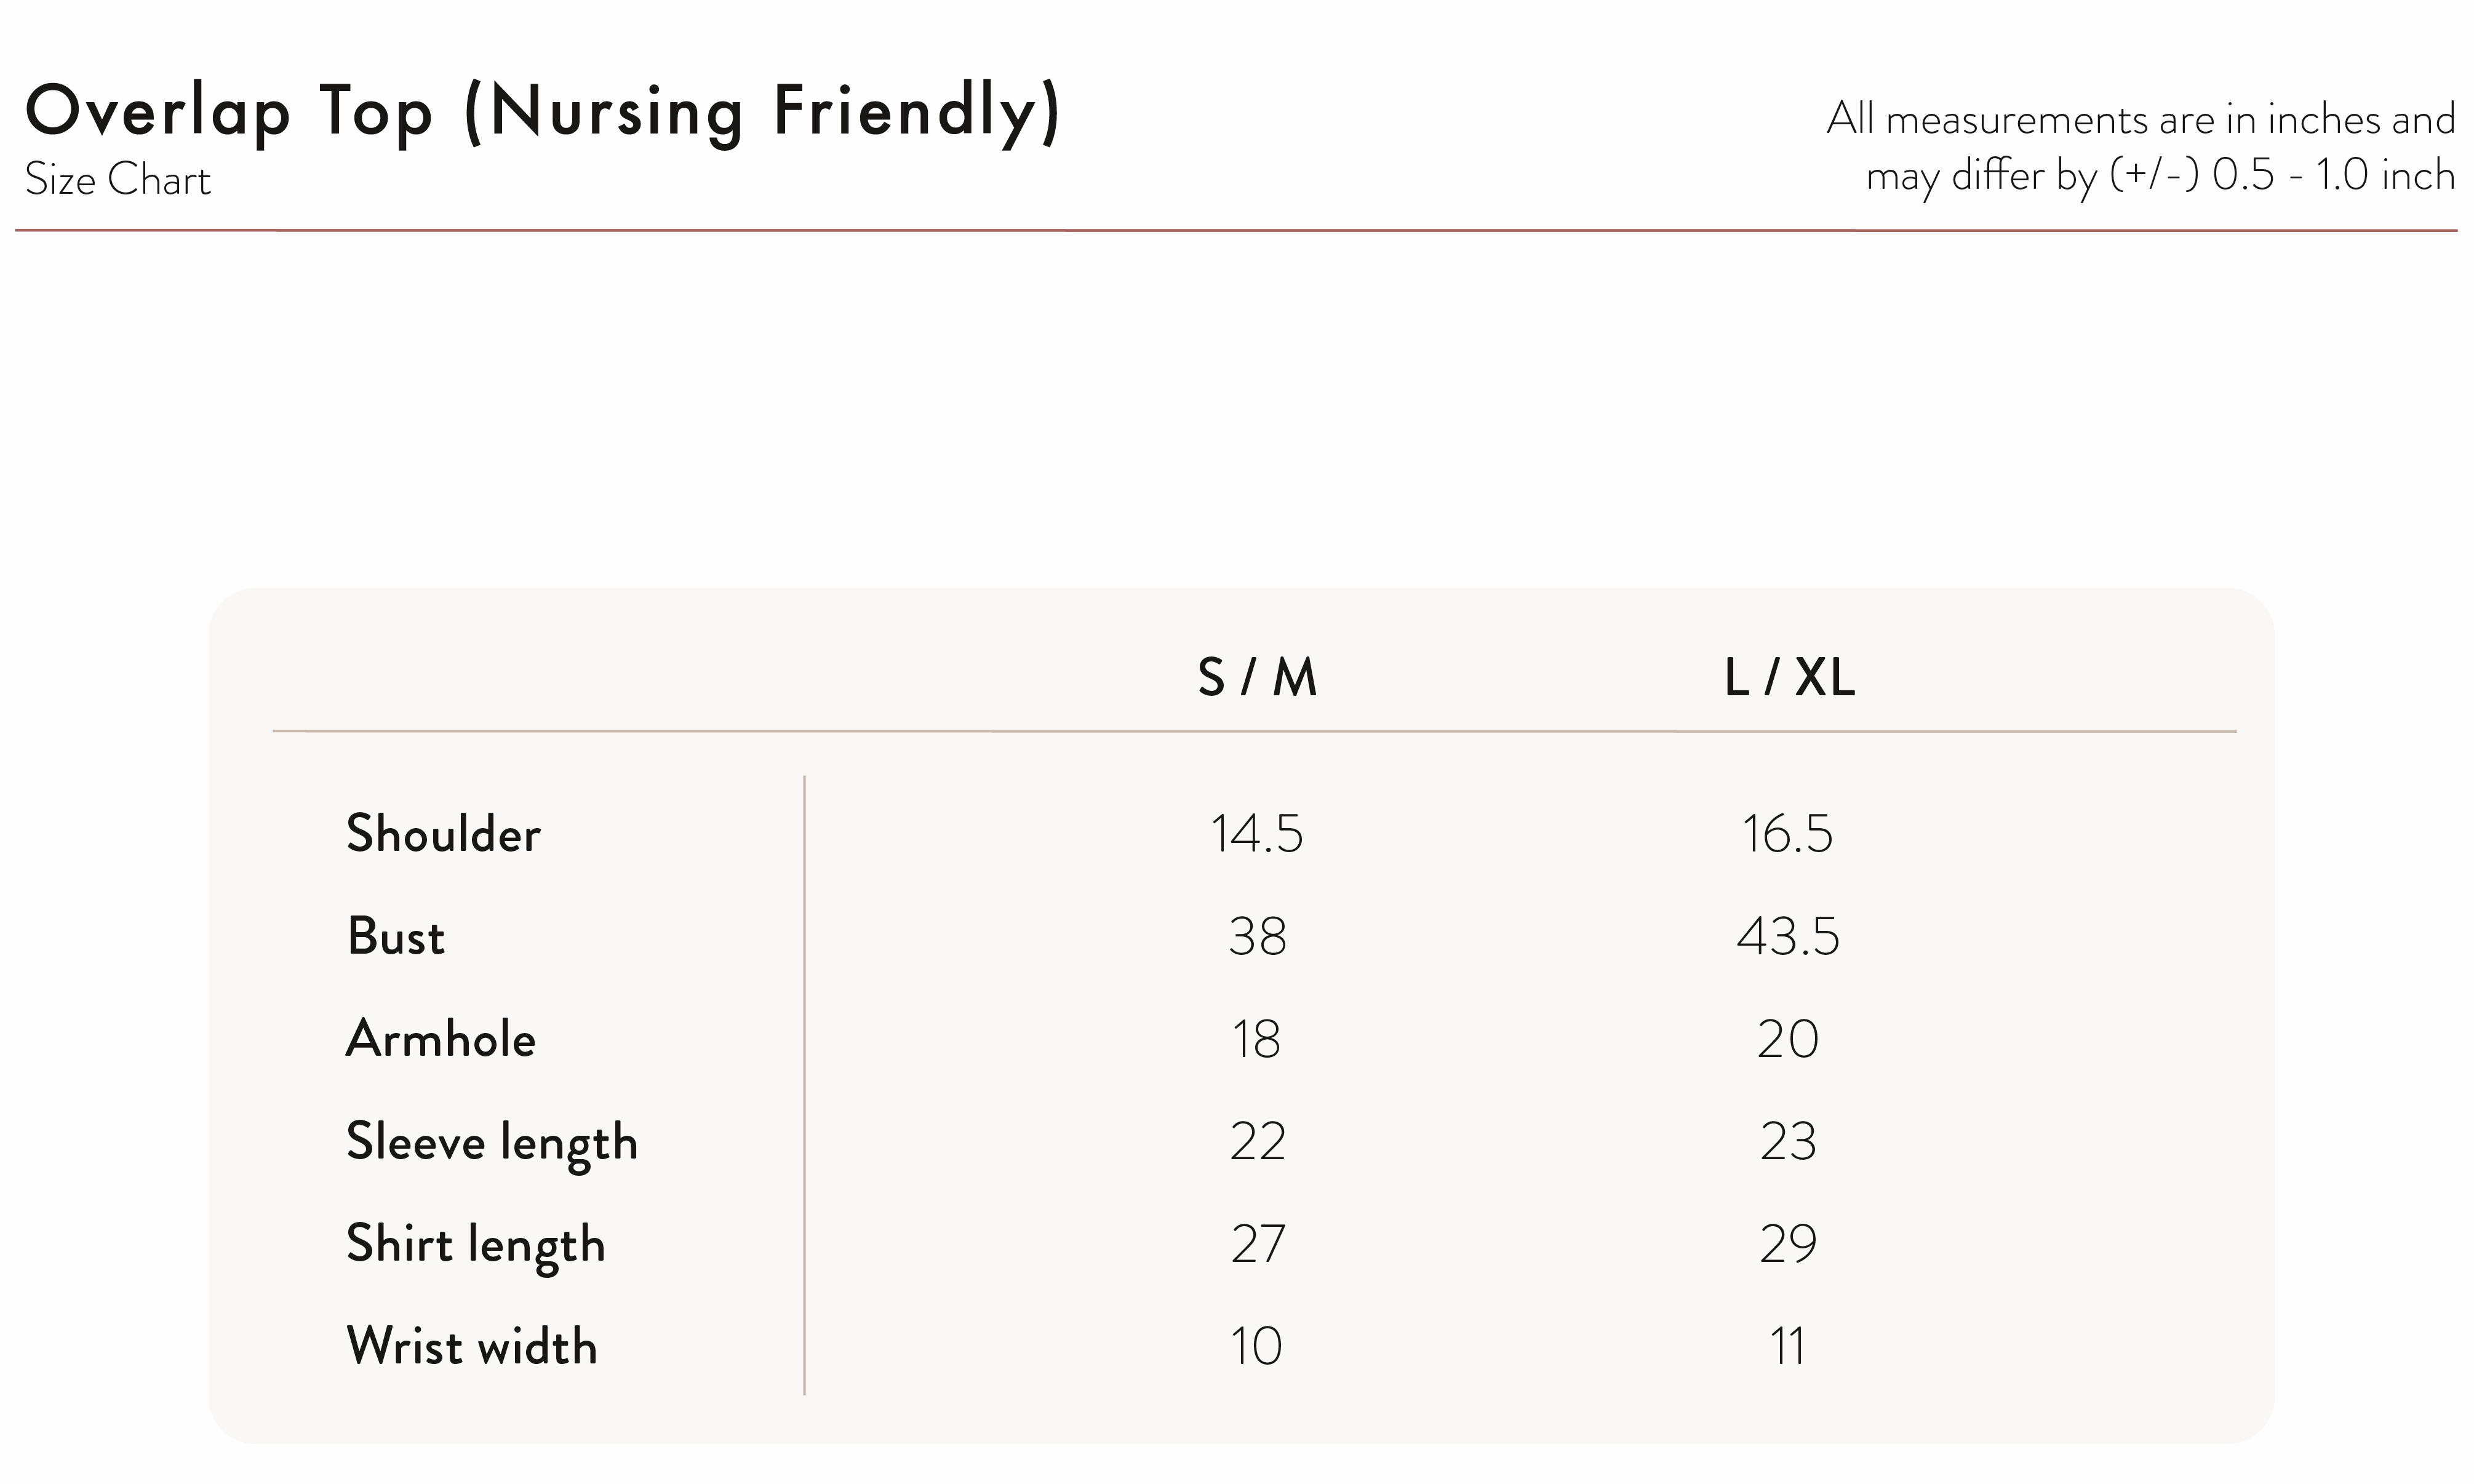Select the 16.5 shoulder value for L/XL
Image resolution: width=2474 pixels, height=1484 pixels.
(1788, 834)
